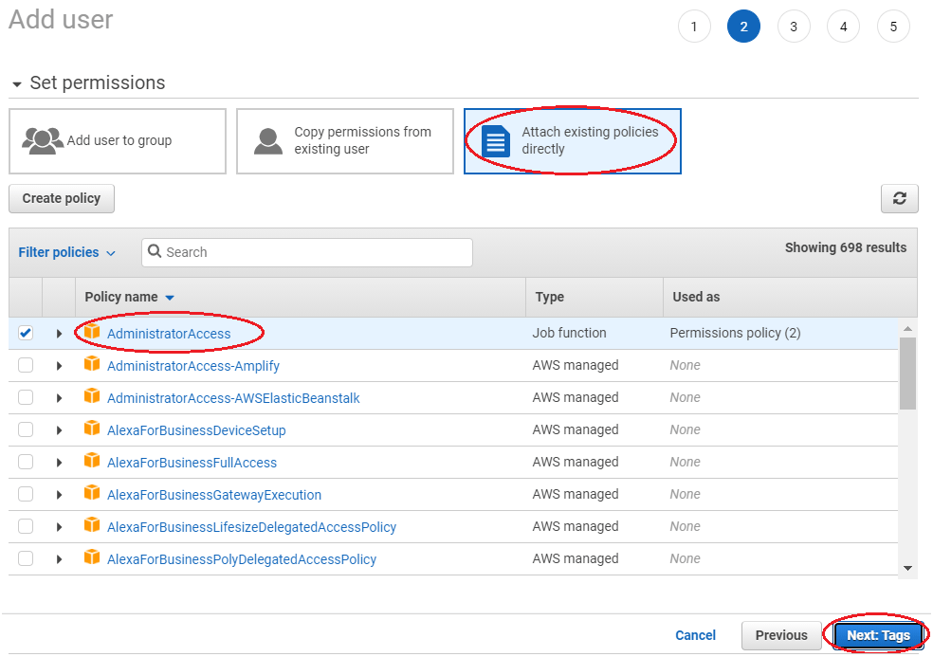
Task: Expand the AlexaForBusinessPolyDelegatedAccessPolicy row
Action: click(x=59, y=558)
